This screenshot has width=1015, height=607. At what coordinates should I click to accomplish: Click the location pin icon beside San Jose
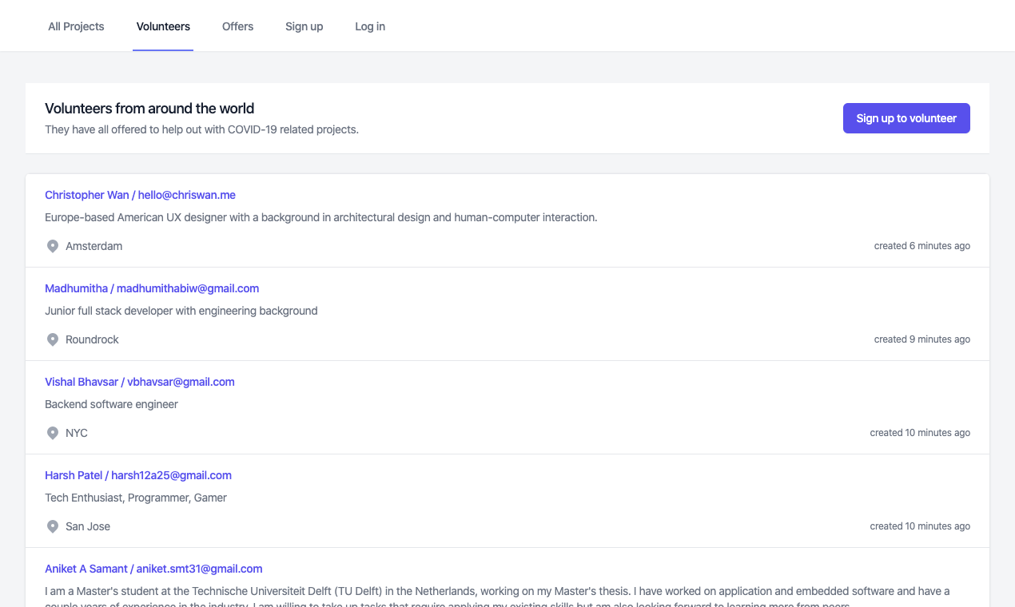tap(53, 526)
